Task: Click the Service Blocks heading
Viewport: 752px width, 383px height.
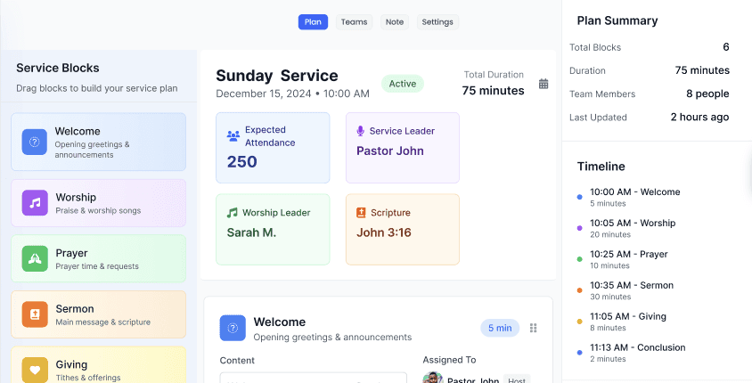Action: pyautogui.click(x=58, y=68)
